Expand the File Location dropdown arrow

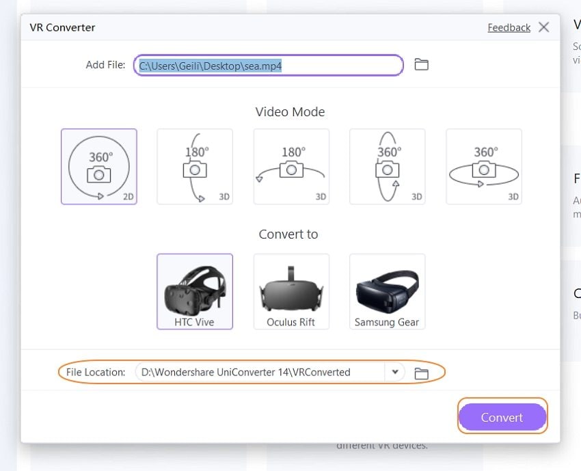[x=395, y=372]
